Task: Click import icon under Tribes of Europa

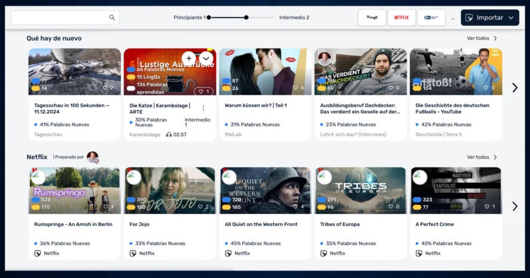Action: point(323,254)
